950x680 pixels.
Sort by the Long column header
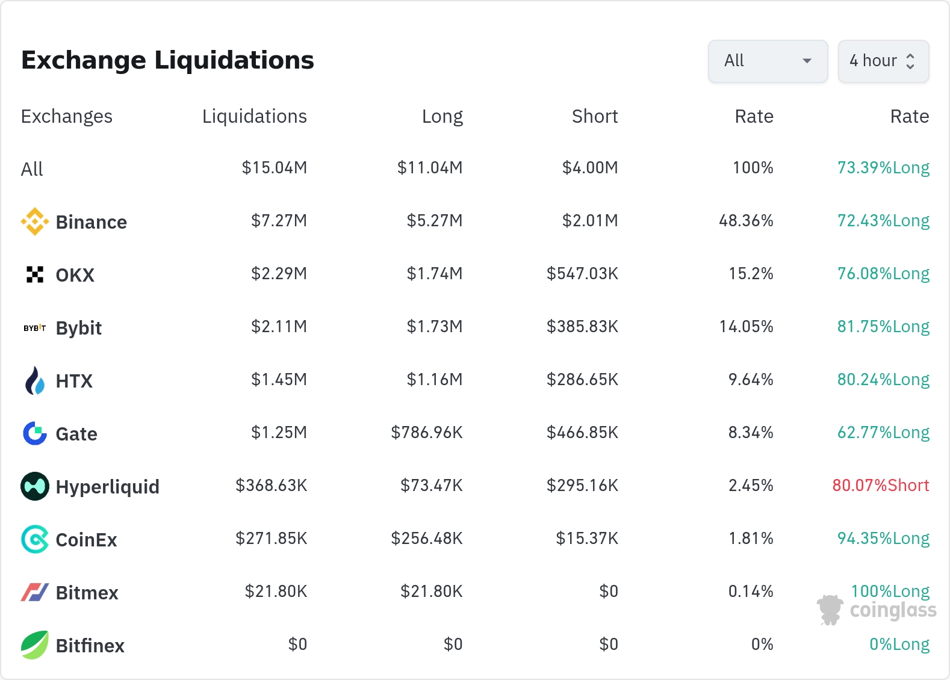coord(442,116)
